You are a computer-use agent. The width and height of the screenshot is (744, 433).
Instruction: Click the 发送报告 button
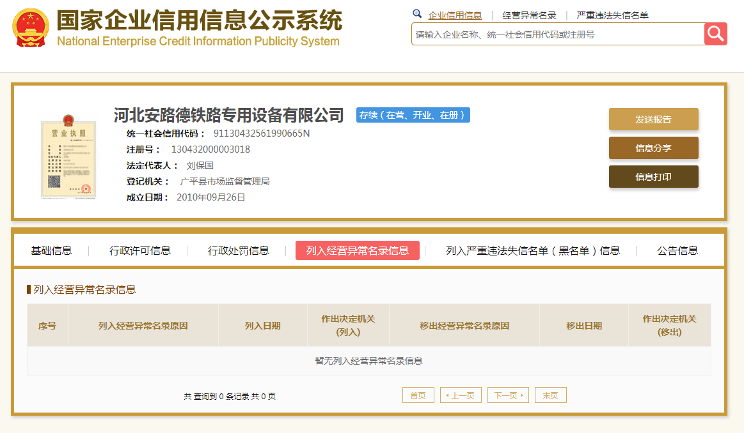(x=653, y=119)
